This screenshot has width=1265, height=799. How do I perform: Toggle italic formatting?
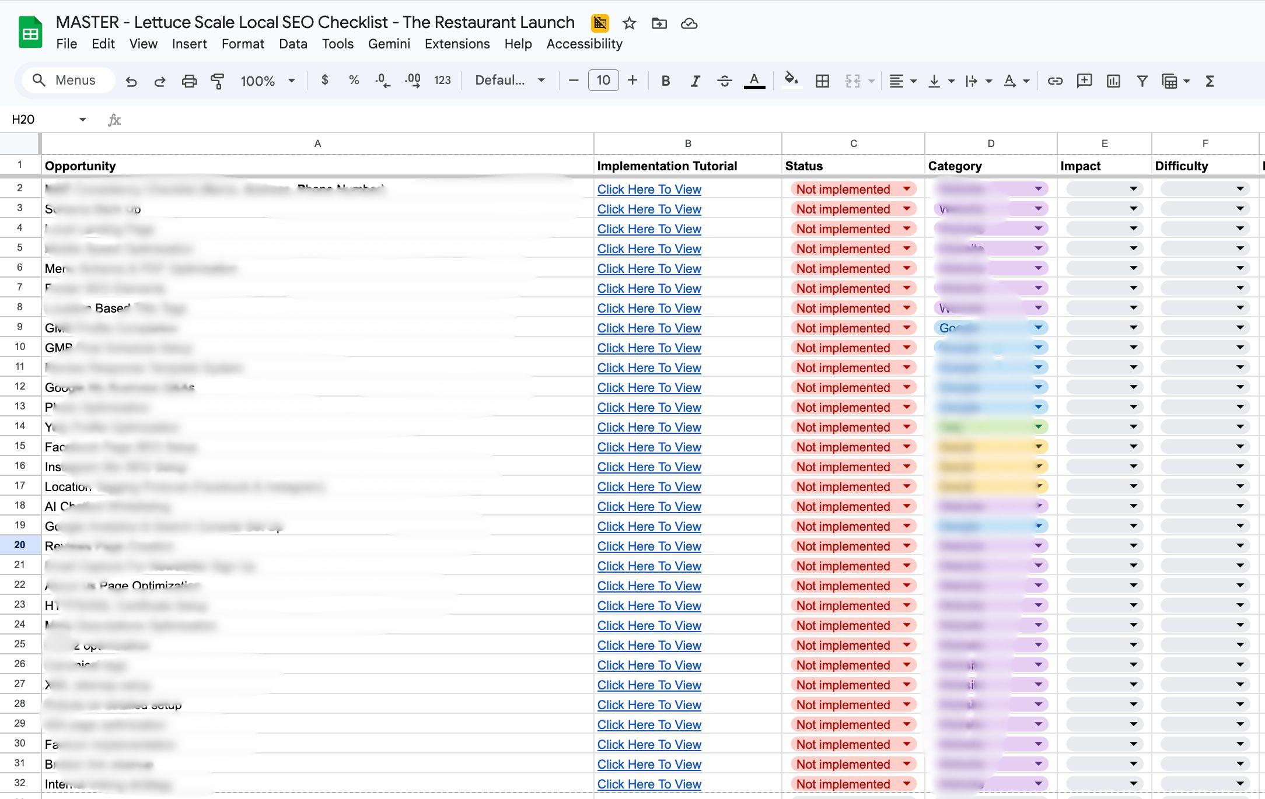click(x=694, y=81)
